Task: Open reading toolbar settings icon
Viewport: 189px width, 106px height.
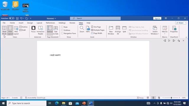Action: 179,41
